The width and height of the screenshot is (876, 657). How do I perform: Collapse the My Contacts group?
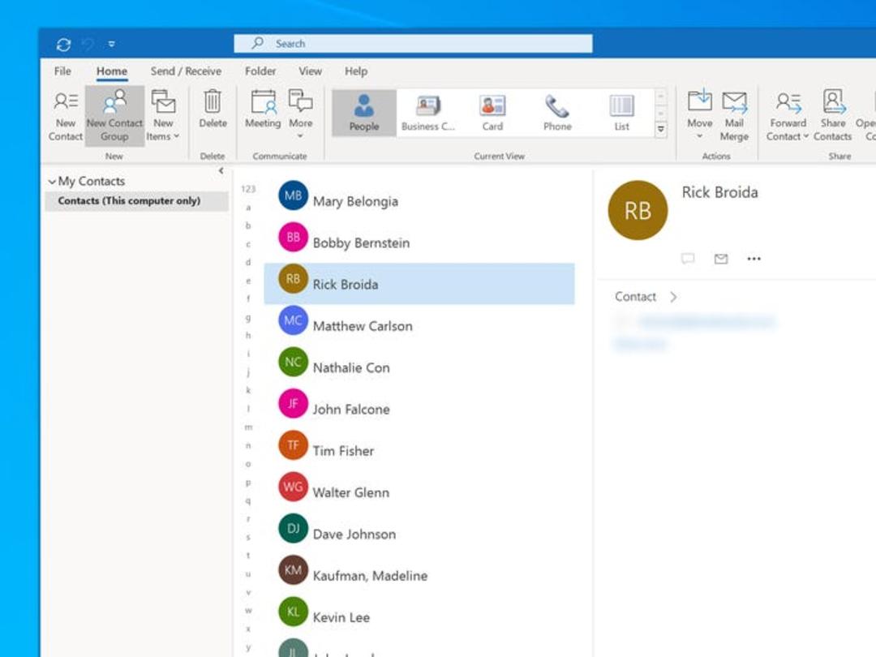pos(52,182)
